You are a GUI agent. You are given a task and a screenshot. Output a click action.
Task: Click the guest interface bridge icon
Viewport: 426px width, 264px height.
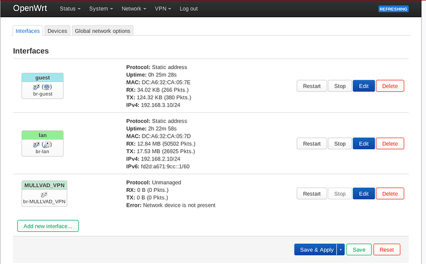pyautogui.click(x=38, y=87)
